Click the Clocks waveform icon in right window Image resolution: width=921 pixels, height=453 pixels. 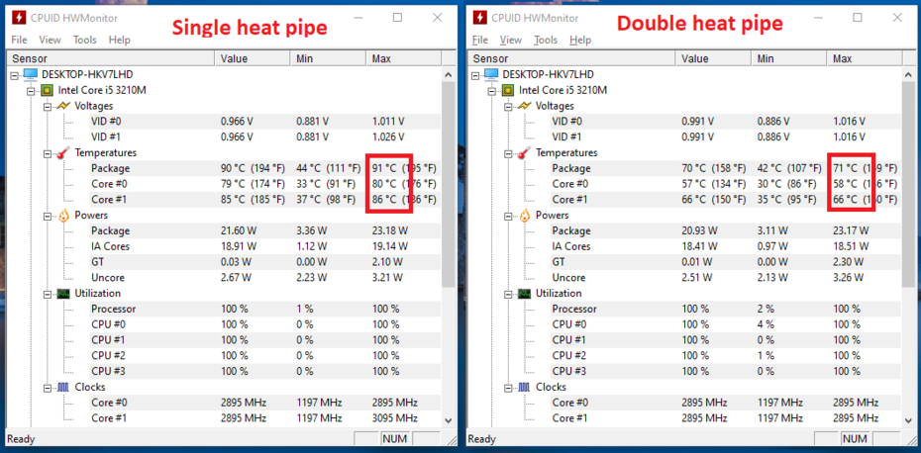pyautogui.click(x=524, y=388)
